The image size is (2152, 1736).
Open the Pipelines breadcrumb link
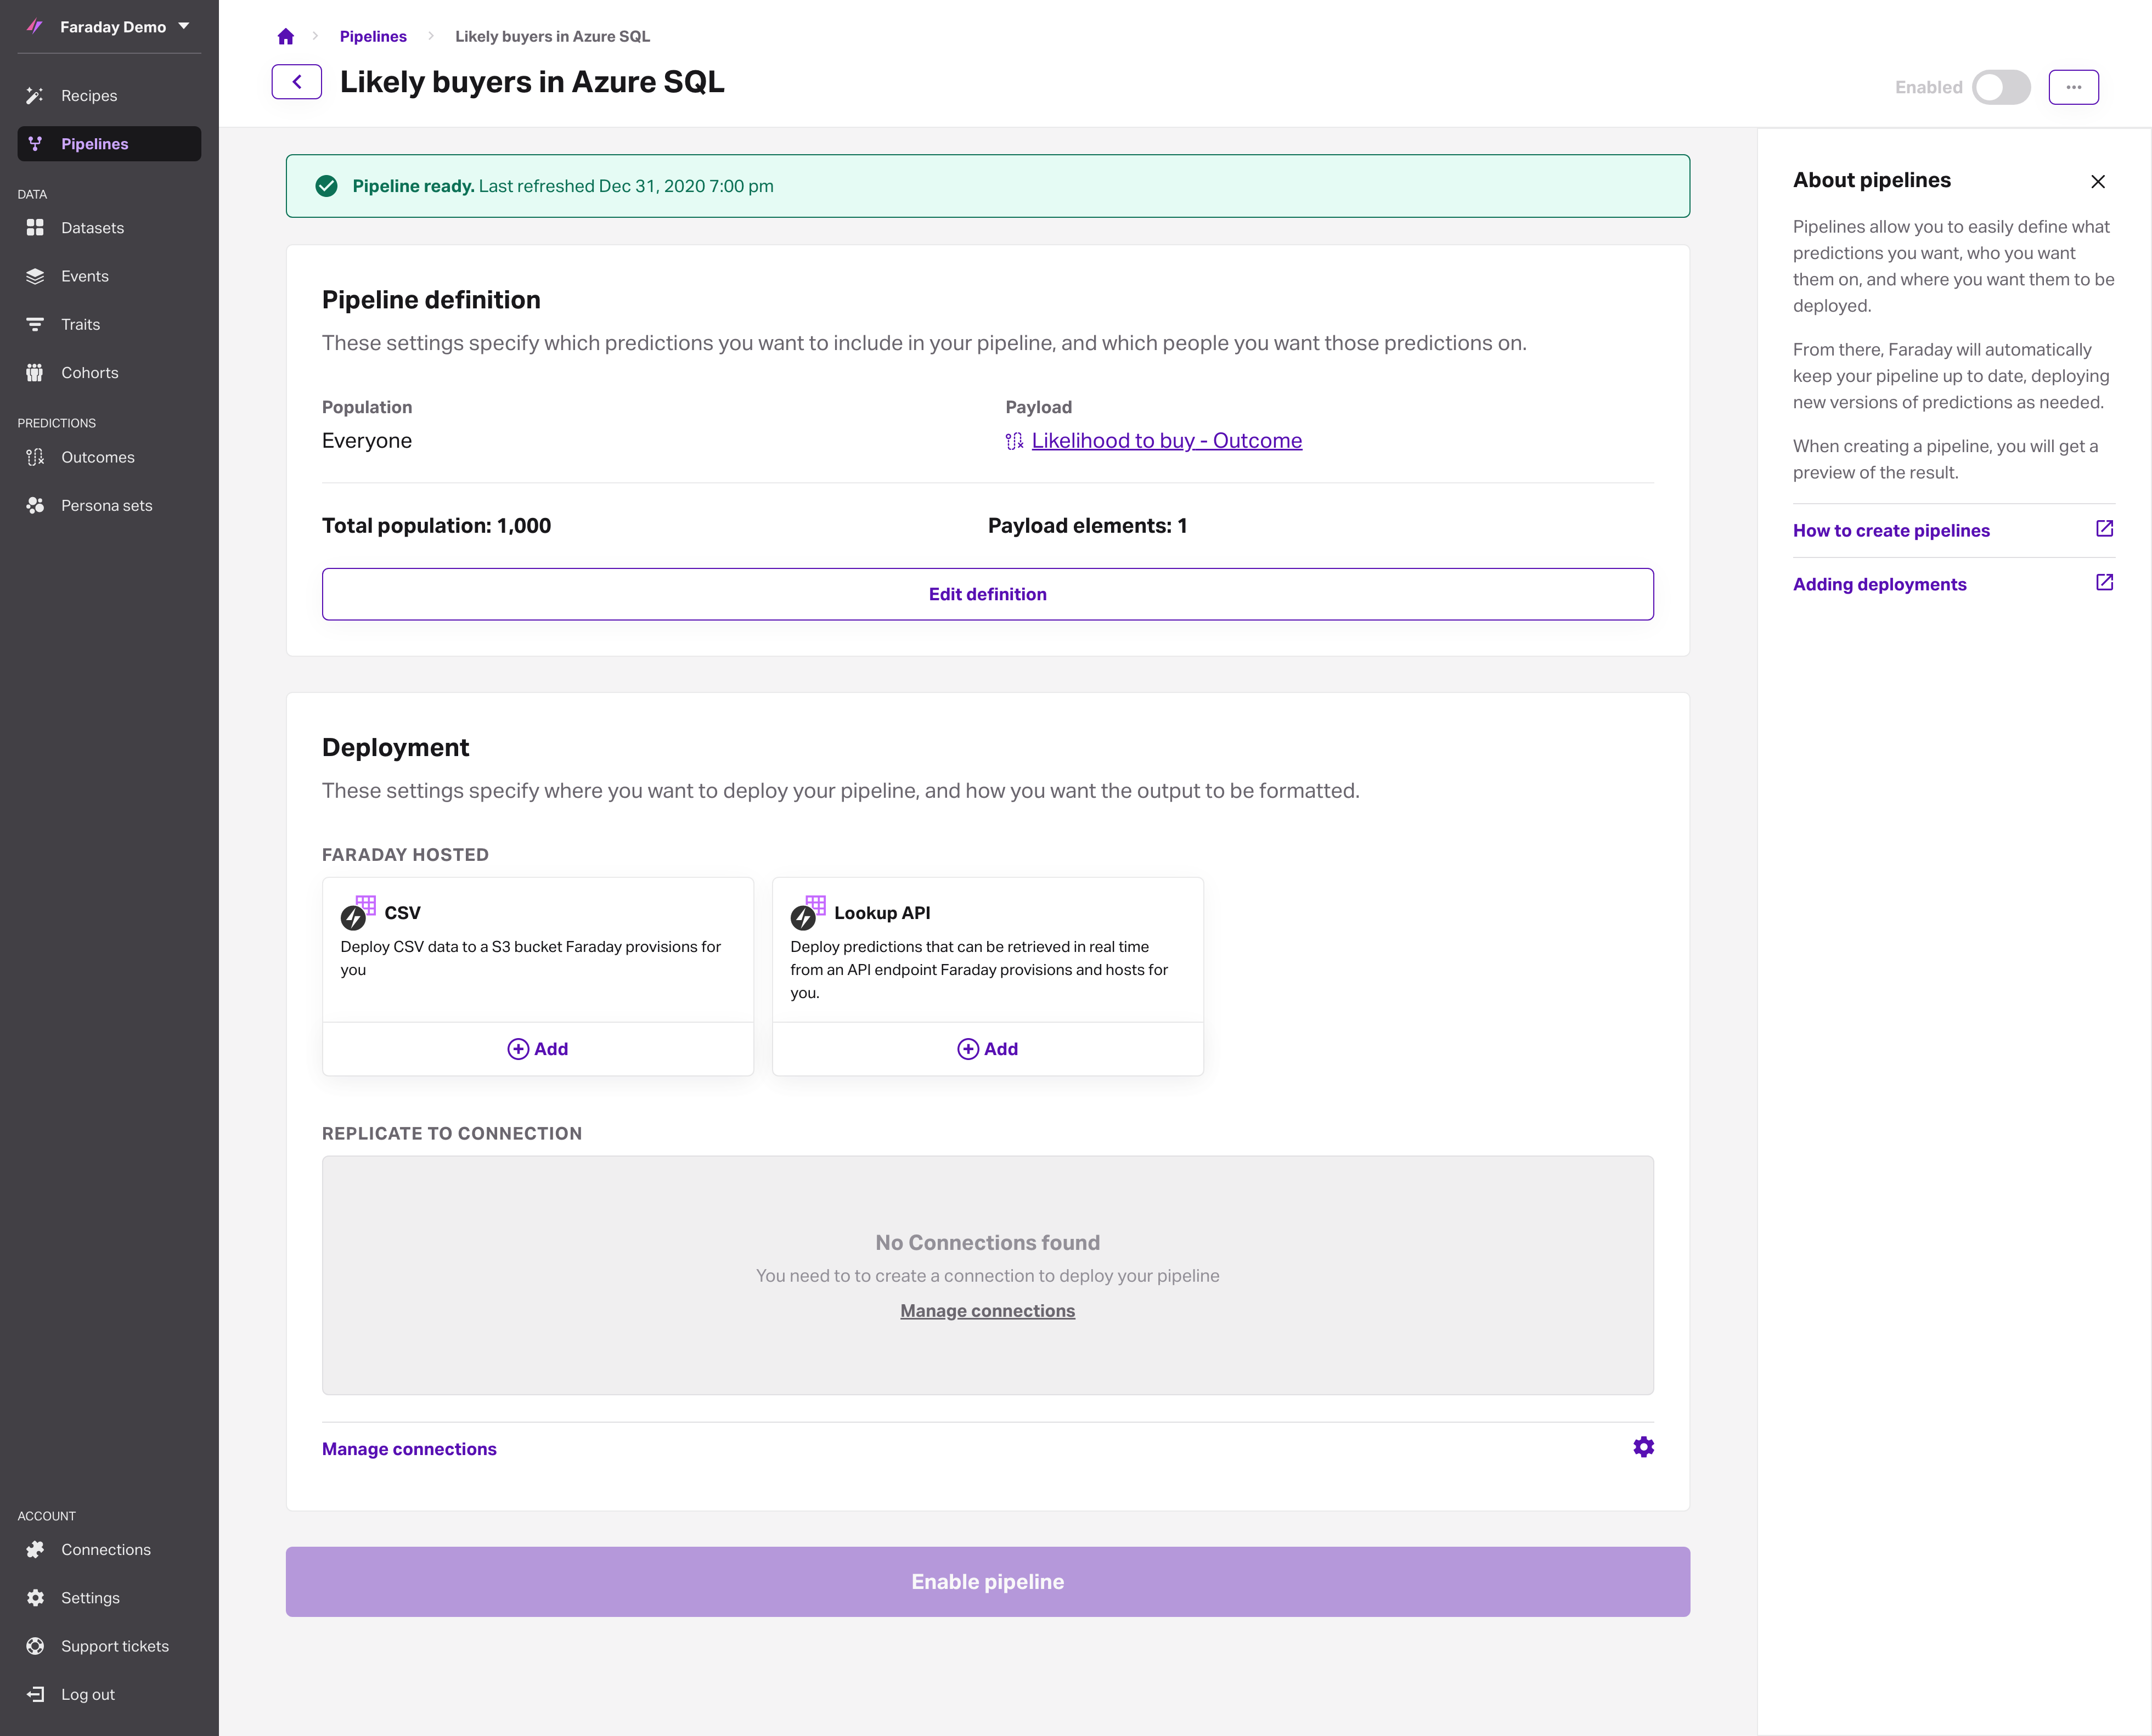click(373, 36)
